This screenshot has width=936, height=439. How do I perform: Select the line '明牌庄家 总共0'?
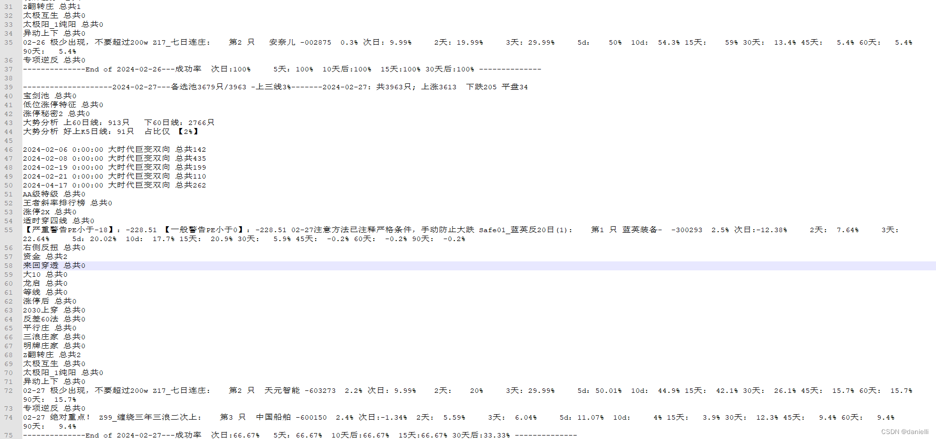pos(54,346)
